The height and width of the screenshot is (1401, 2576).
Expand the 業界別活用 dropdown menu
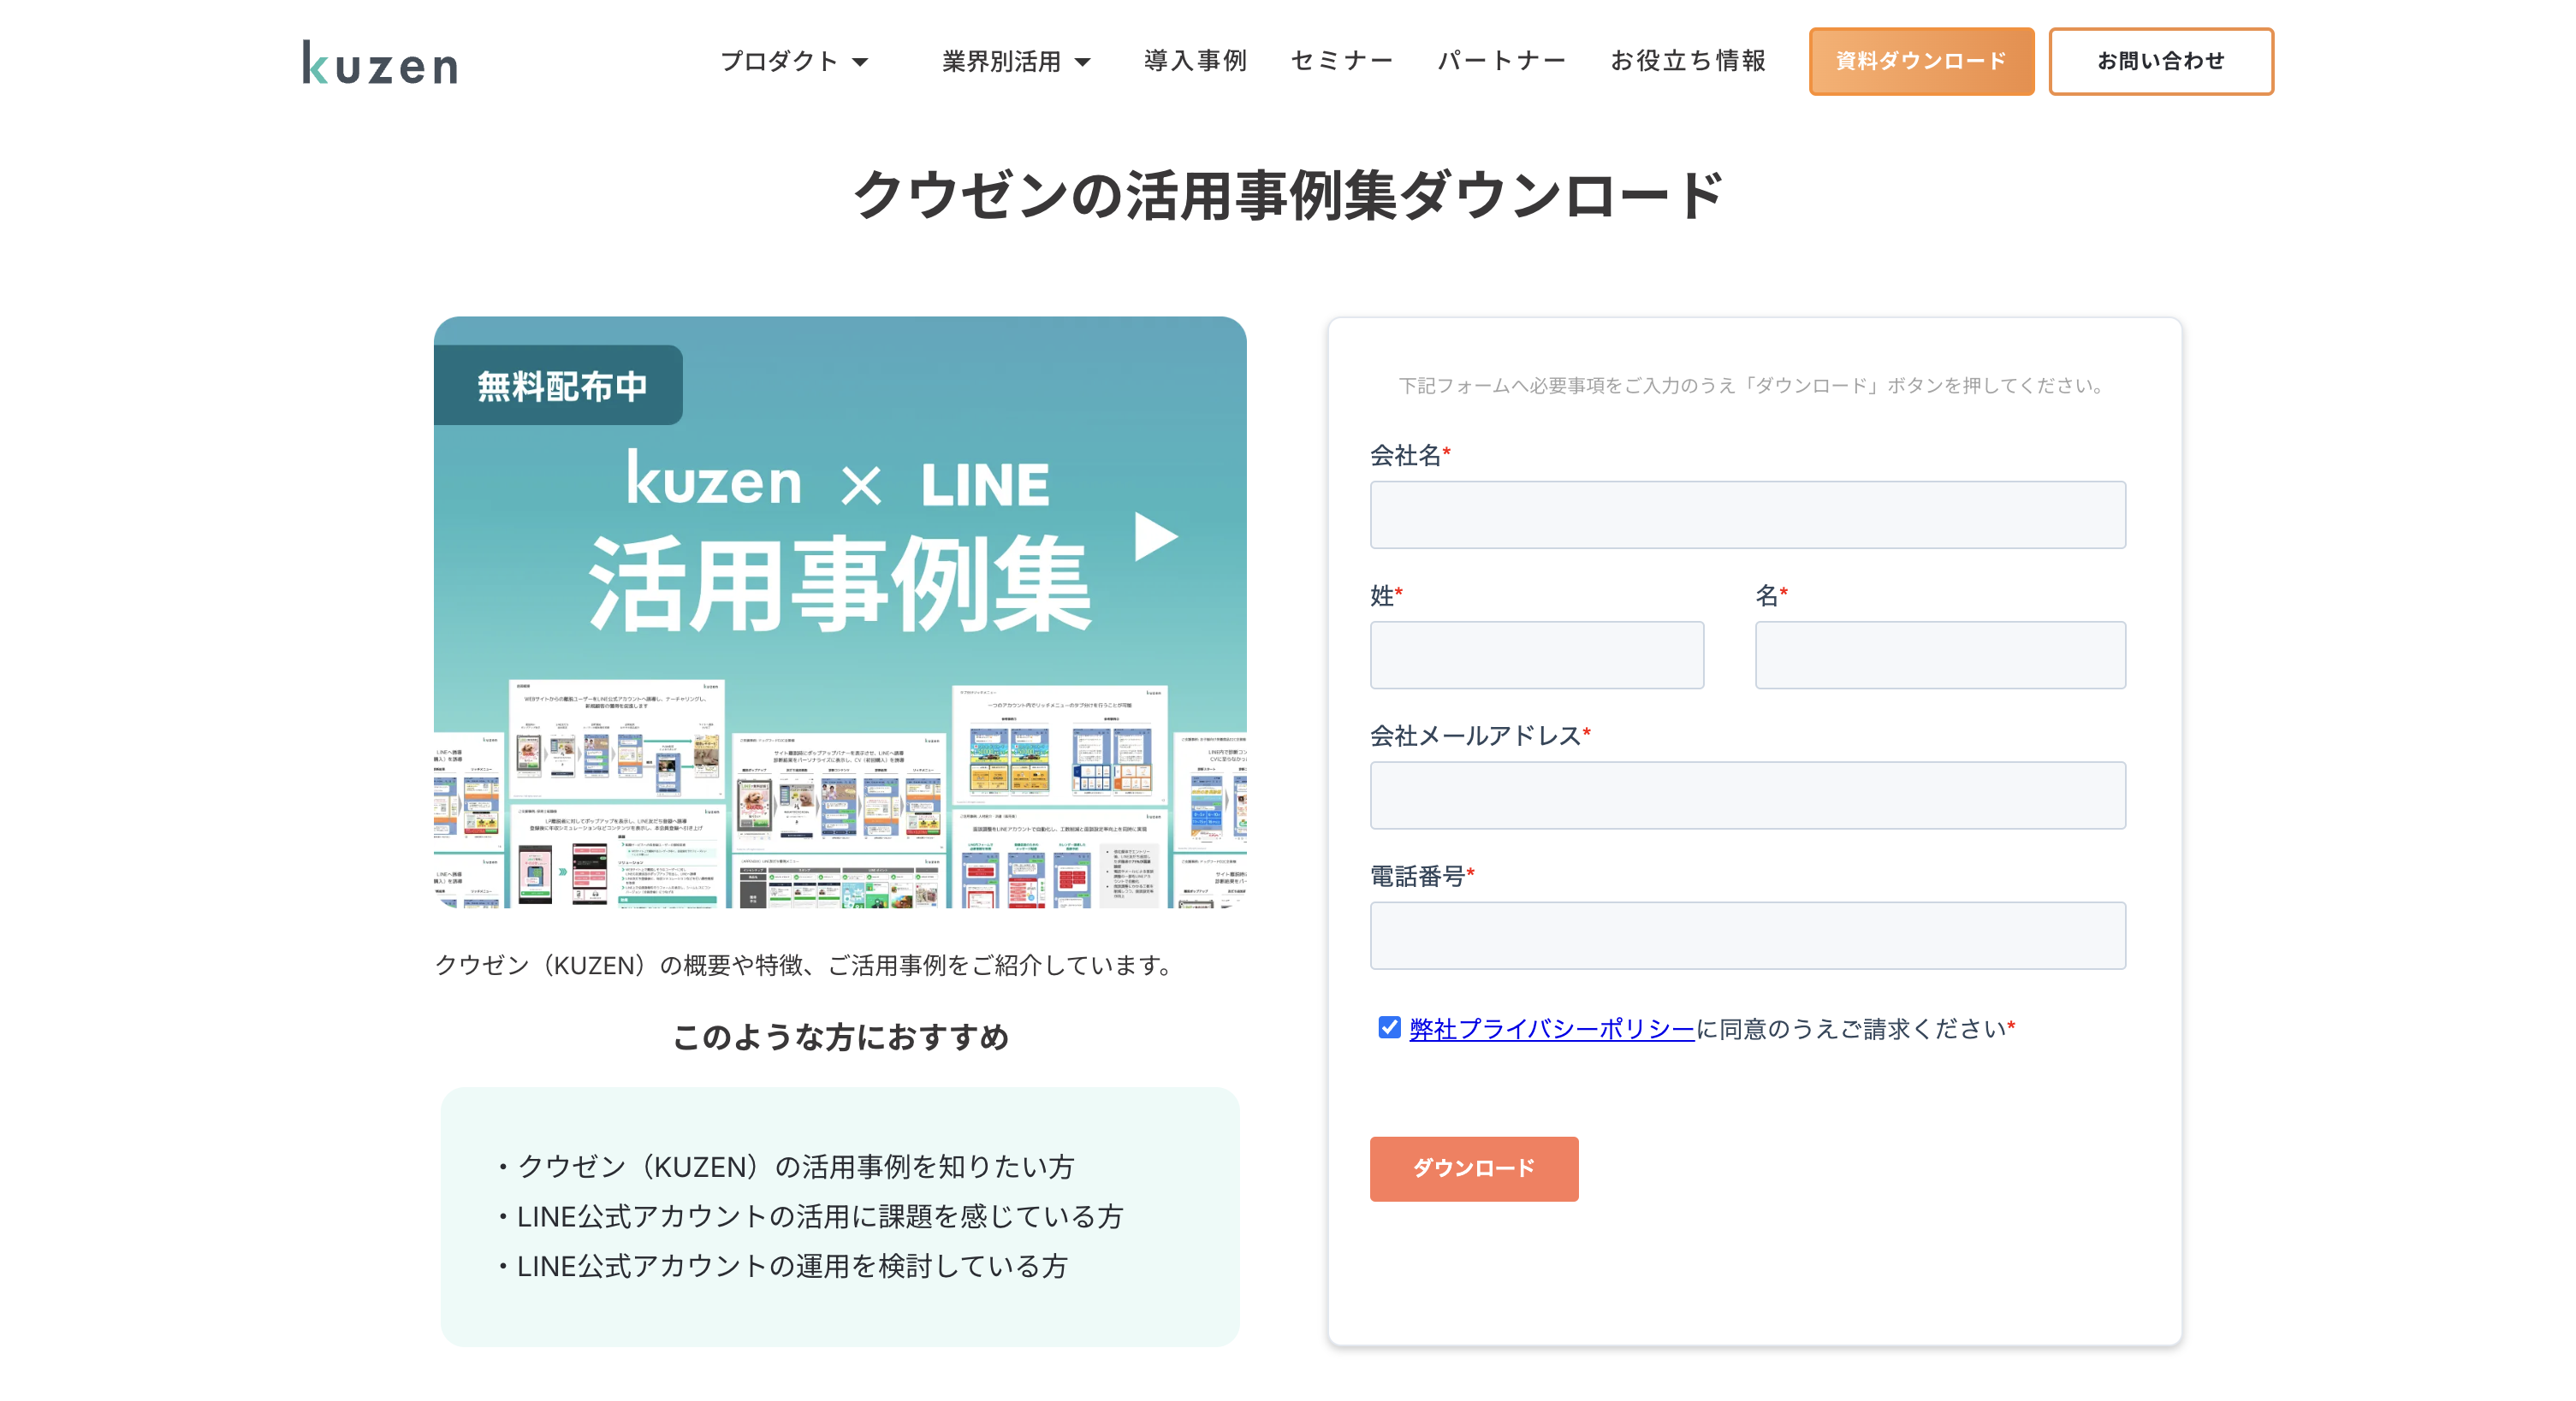[1016, 61]
